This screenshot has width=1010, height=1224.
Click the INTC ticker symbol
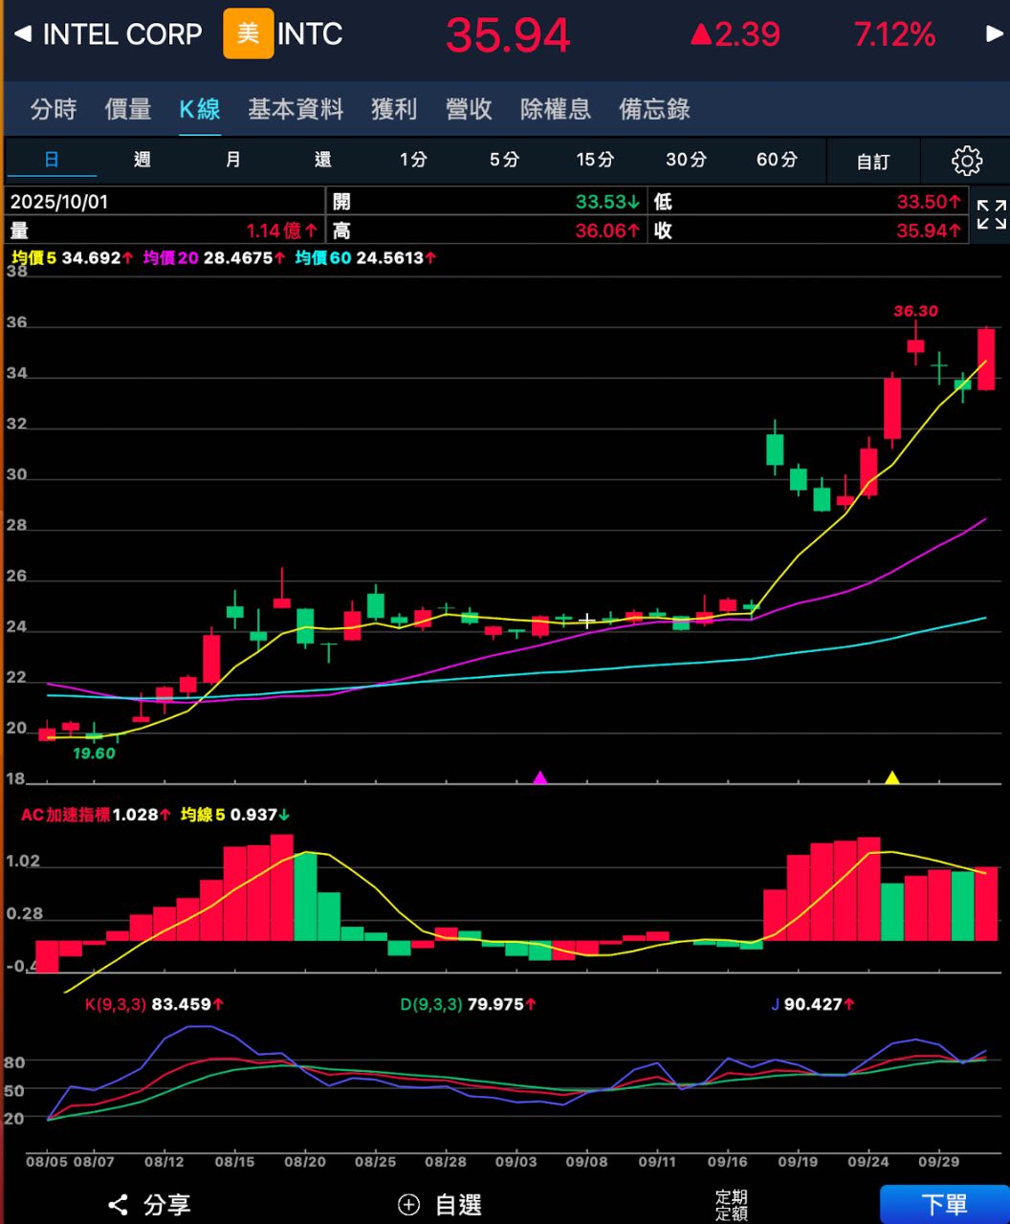click(310, 34)
